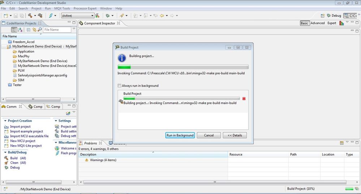Open dropdown arrow beside Flash programmer icon
The image size is (361, 194).
[x=55, y=16]
